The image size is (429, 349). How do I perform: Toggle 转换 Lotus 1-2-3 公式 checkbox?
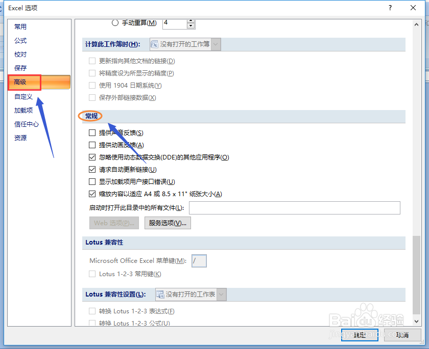[x=92, y=323]
